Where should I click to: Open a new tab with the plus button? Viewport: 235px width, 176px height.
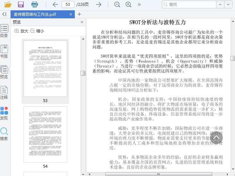tap(79, 14)
